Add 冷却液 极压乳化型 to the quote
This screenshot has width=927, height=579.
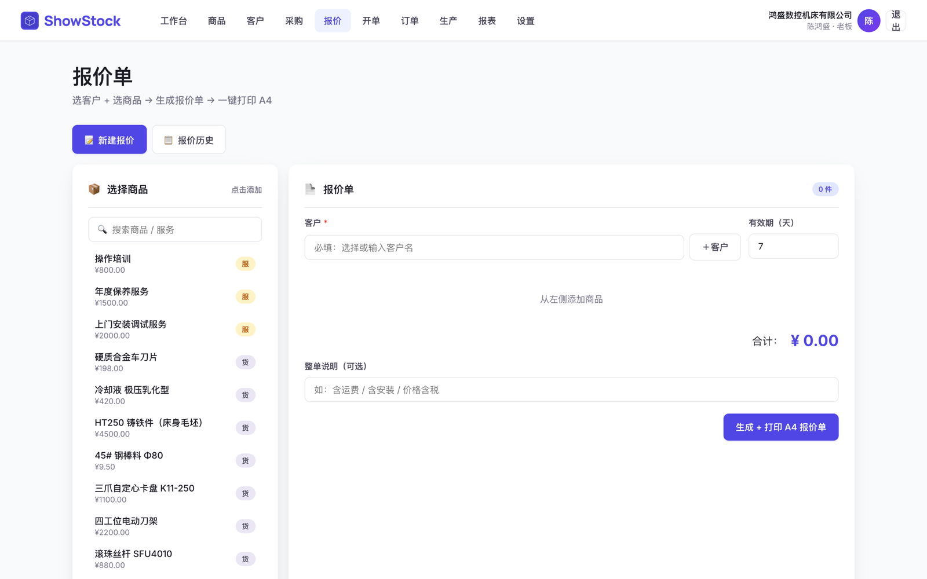pyautogui.click(x=175, y=395)
